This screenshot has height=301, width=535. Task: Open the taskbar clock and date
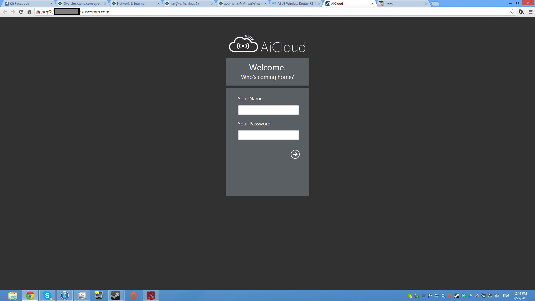point(521,296)
